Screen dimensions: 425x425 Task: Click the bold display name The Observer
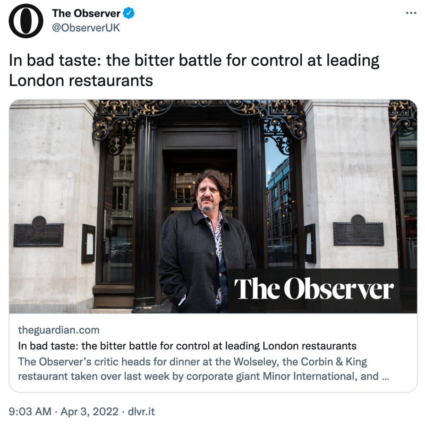click(86, 14)
